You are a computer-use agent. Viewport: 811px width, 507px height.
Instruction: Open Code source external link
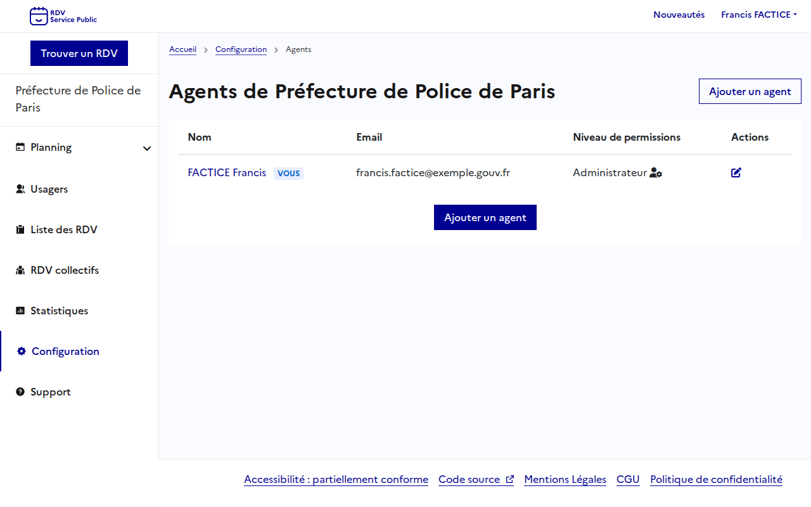pos(475,479)
